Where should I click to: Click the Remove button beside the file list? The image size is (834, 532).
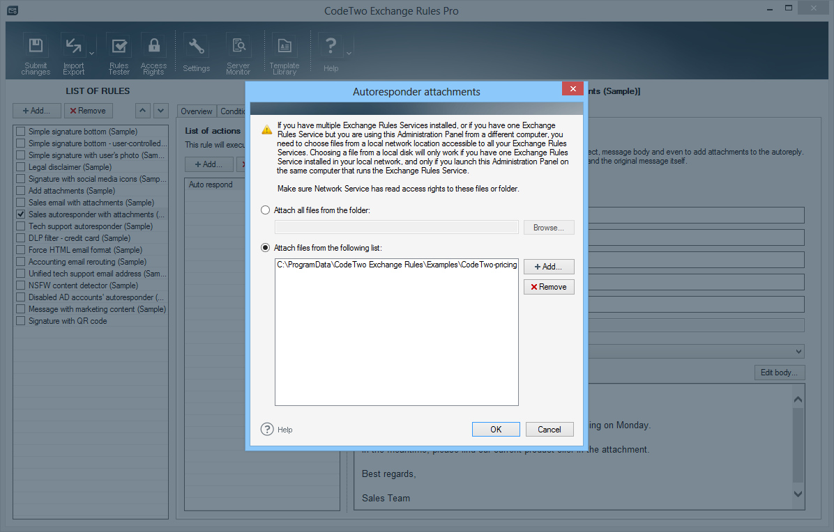pyautogui.click(x=549, y=287)
